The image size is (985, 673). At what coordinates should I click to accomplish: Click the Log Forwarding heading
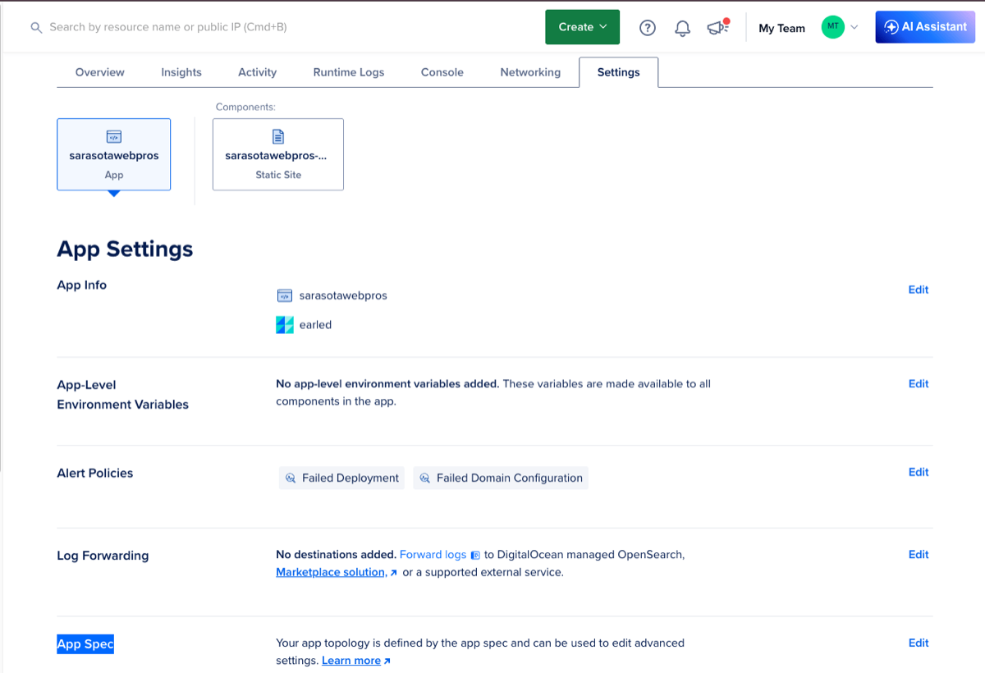coord(103,556)
